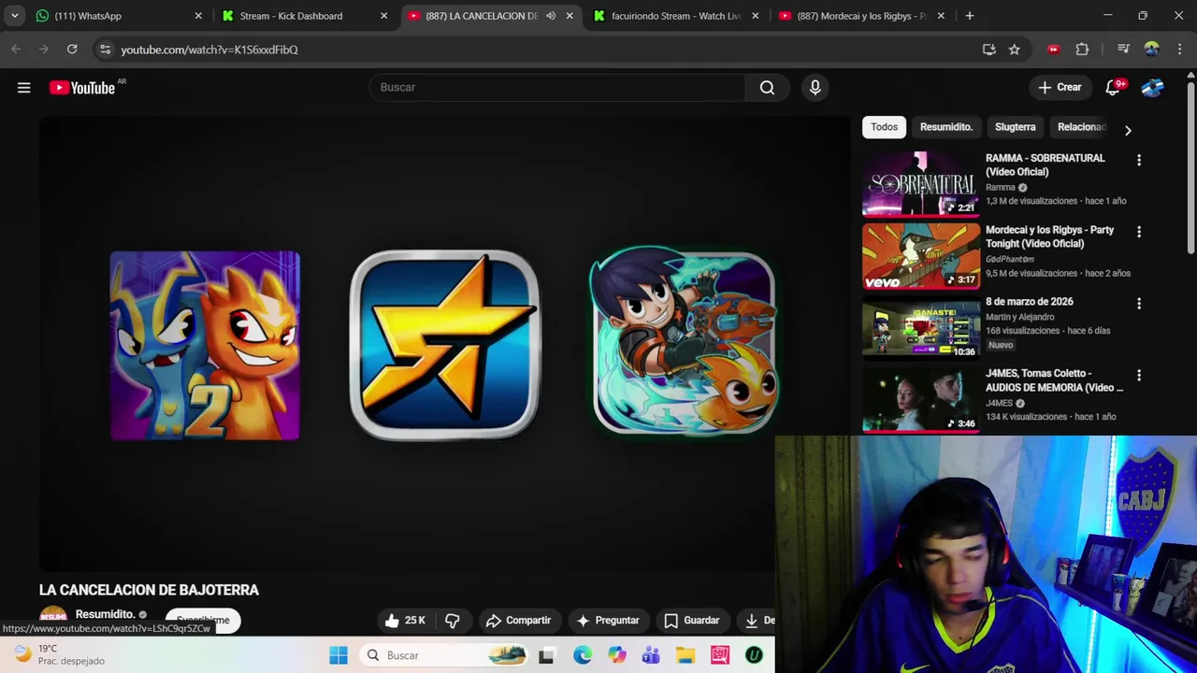Click the URL in the address bar

(x=209, y=50)
